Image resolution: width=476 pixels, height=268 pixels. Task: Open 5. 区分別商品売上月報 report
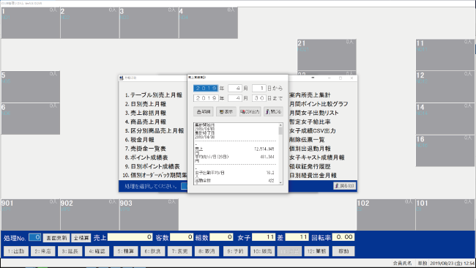click(x=155, y=131)
